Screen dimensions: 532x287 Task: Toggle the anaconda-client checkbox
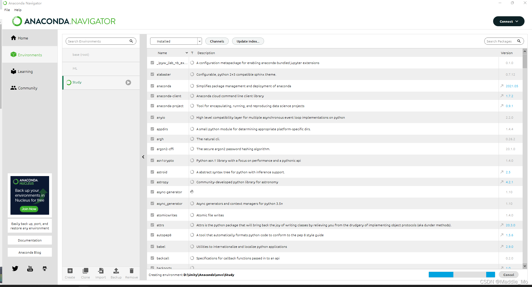tap(152, 96)
